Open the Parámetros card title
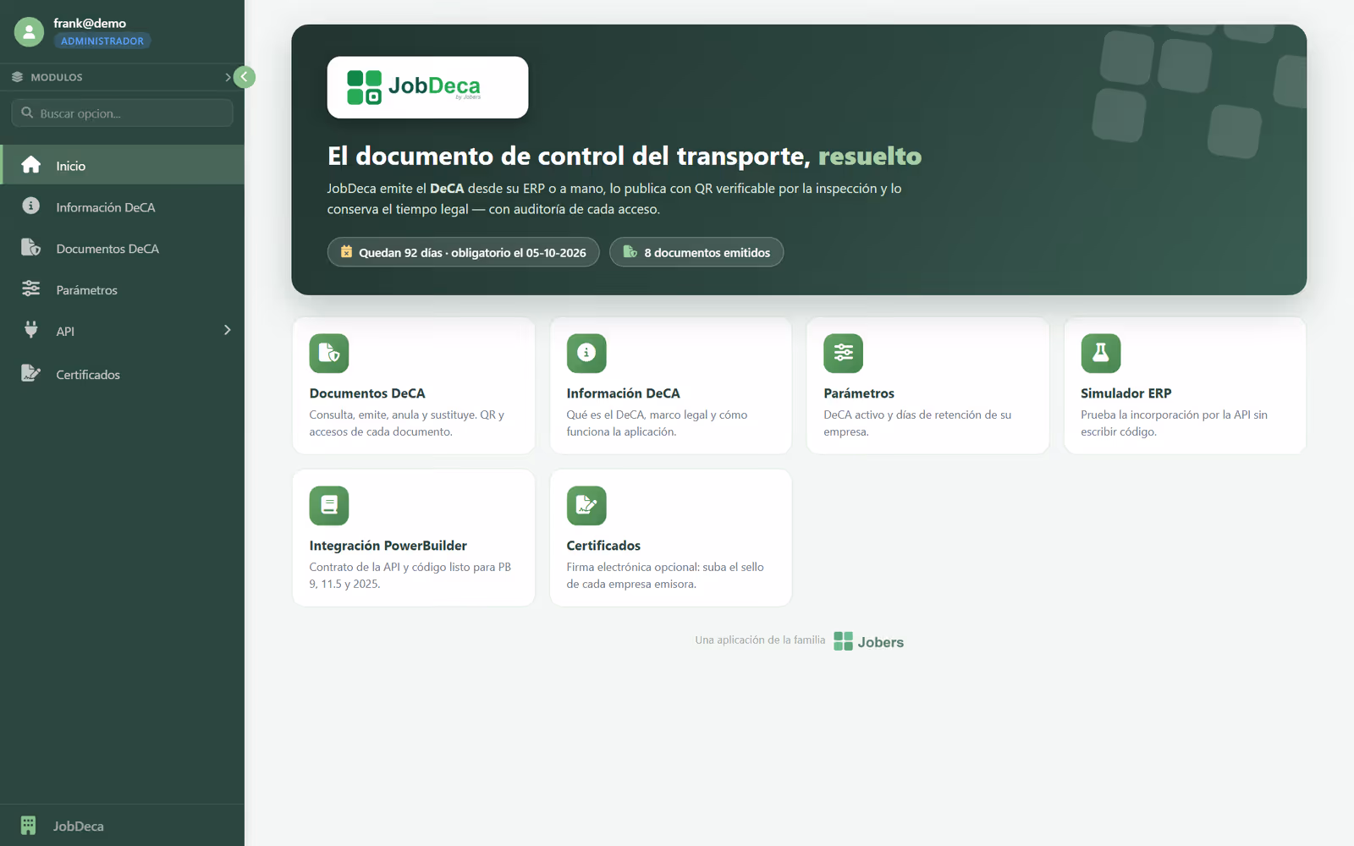1354x846 pixels. coord(859,393)
